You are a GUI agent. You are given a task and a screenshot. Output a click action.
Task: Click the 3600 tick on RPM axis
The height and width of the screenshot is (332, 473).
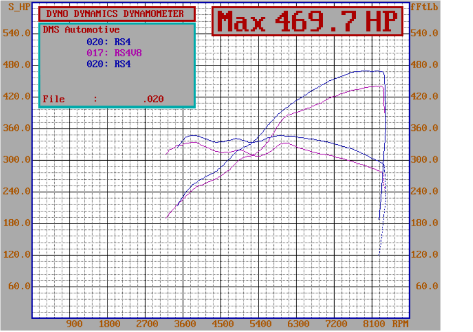(186, 324)
